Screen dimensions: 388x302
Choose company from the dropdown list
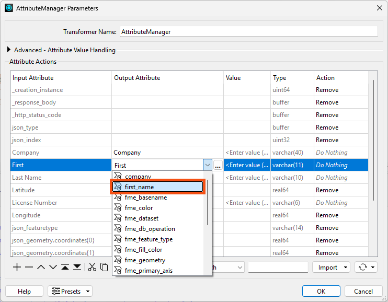pyautogui.click(x=157, y=176)
